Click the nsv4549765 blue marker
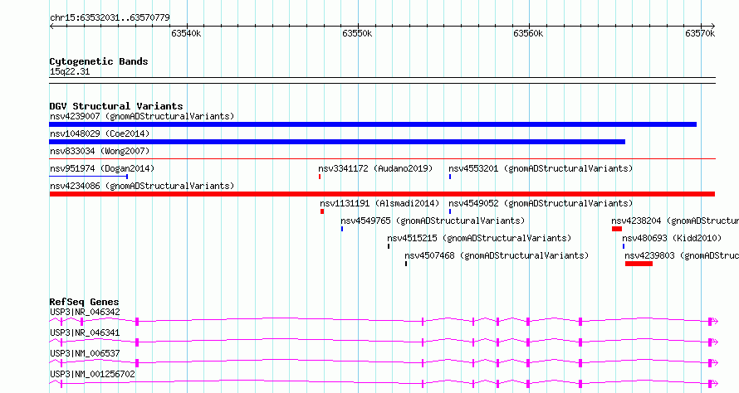This screenshot has width=739, height=393. click(x=342, y=229)
